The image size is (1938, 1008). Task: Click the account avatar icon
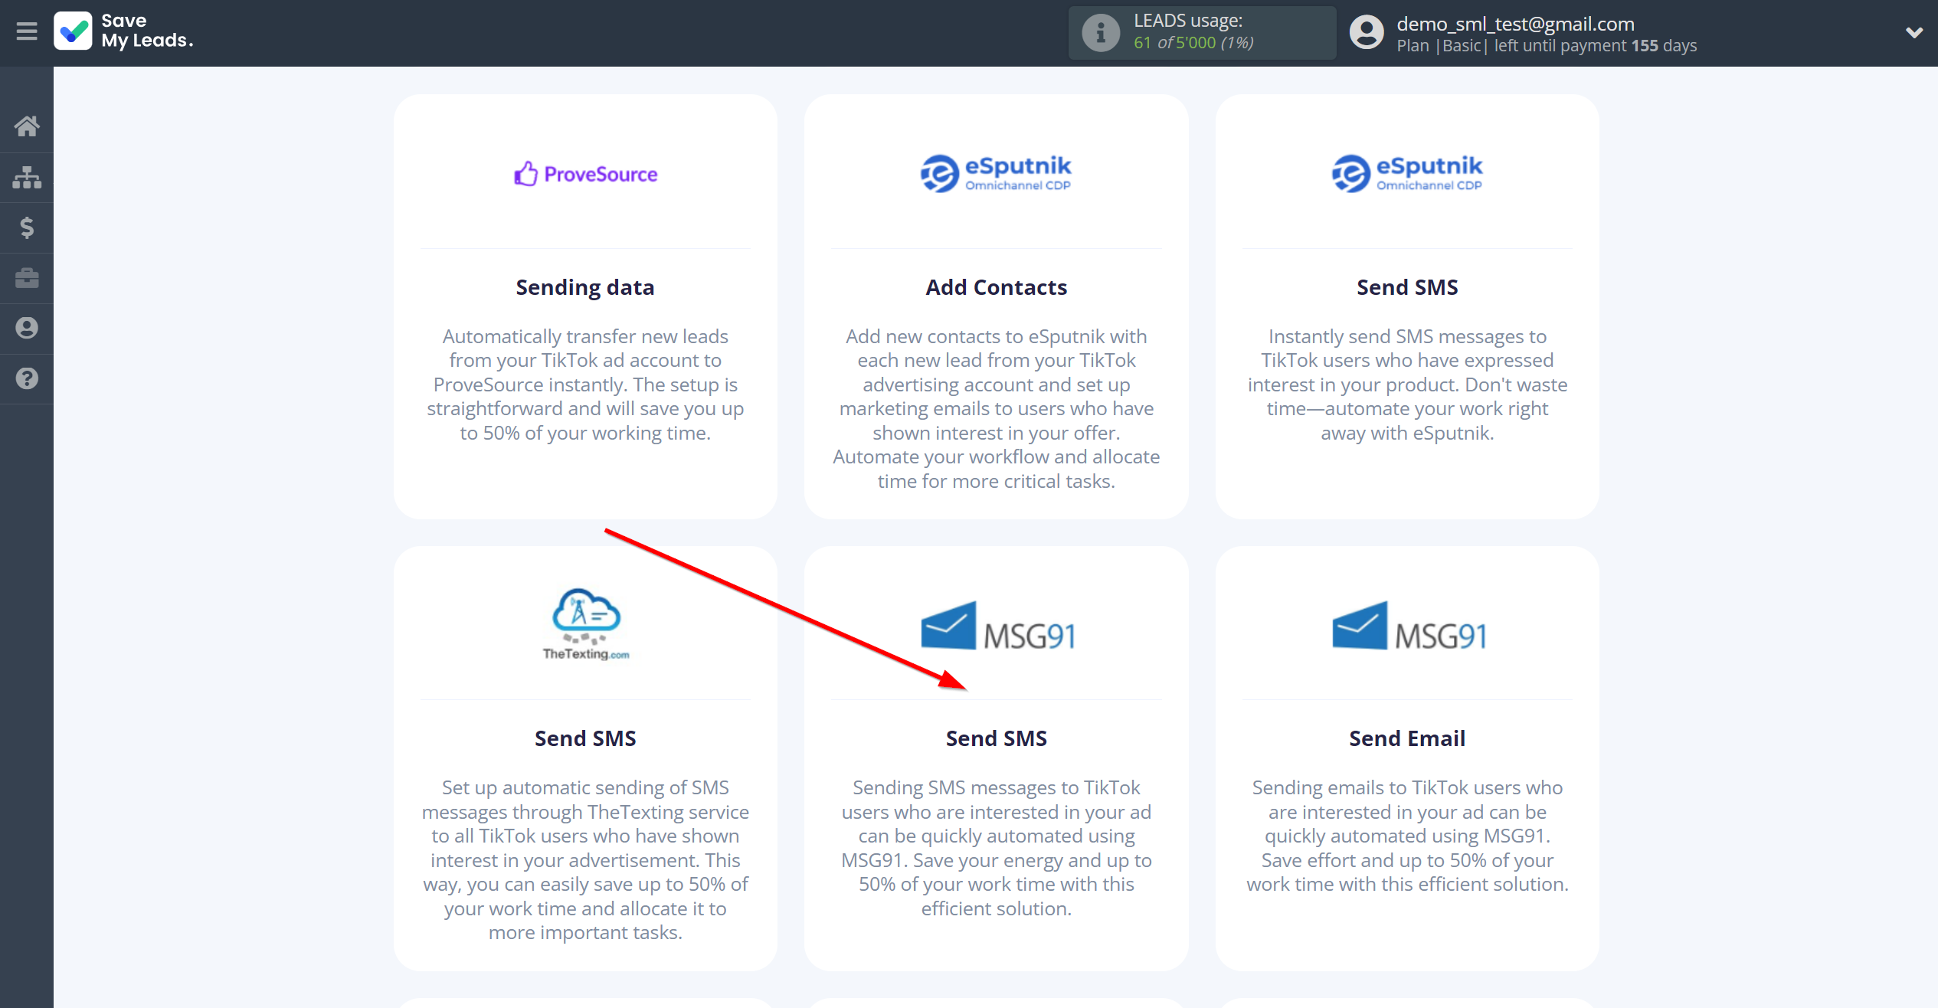point(1367,33)
